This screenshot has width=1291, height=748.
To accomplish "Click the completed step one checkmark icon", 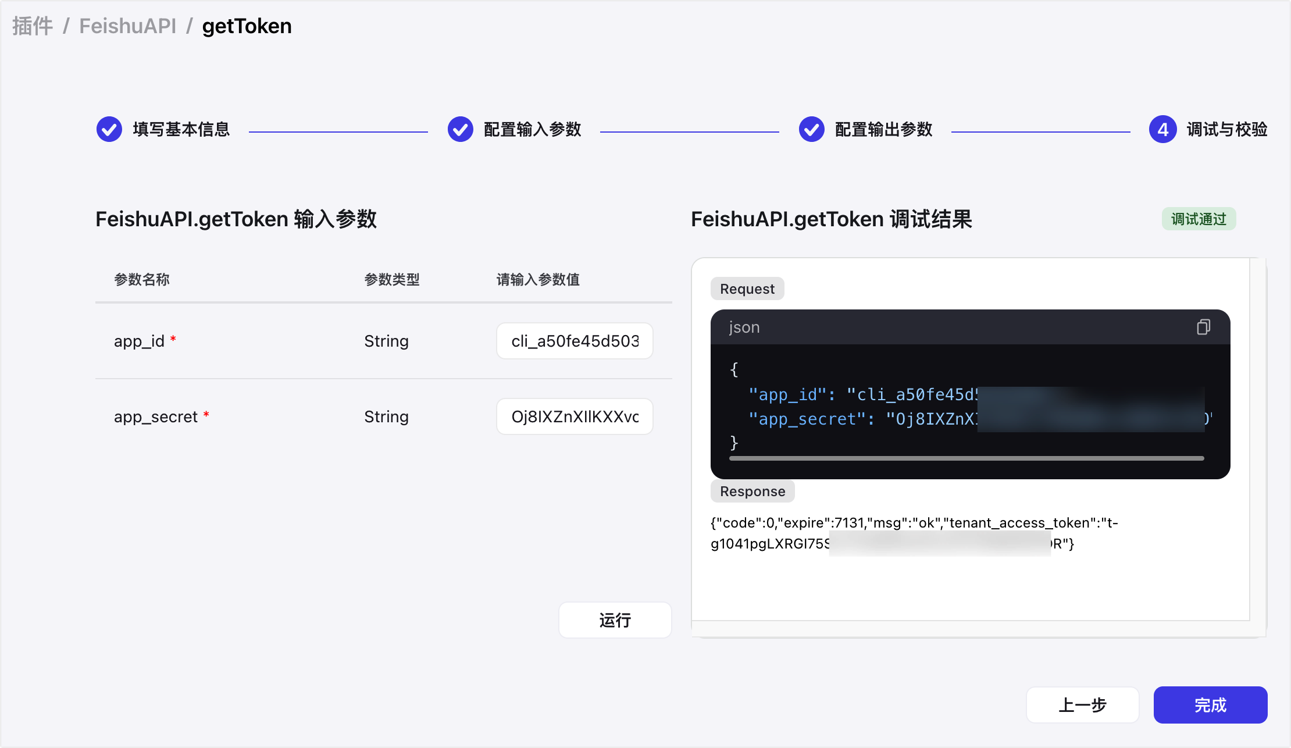I will tap(109, 129).
